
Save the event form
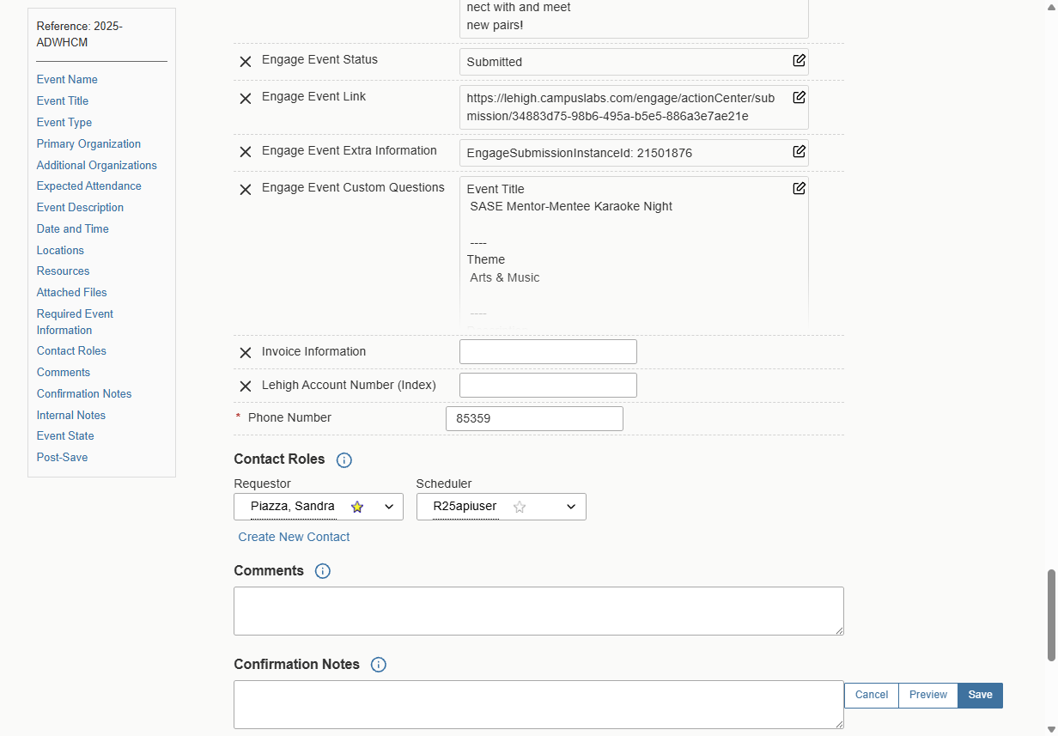pyautogui.click(x=980, y=695)
